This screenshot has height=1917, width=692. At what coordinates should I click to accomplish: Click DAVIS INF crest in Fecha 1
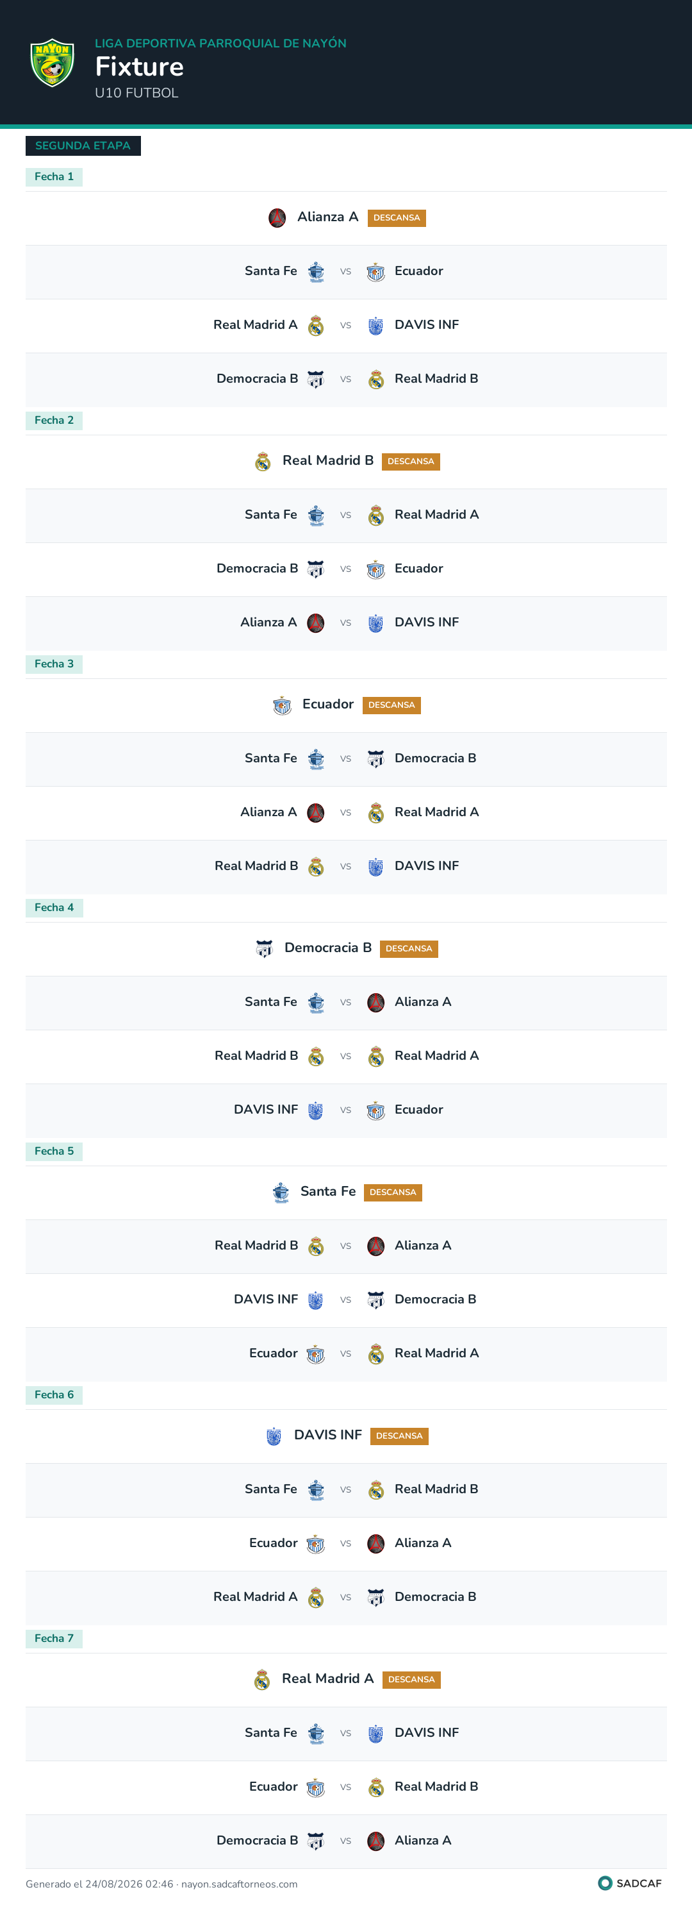(x=375, y=326)
